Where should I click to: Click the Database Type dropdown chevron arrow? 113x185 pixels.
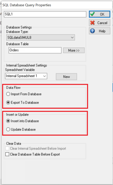(72, 37)
